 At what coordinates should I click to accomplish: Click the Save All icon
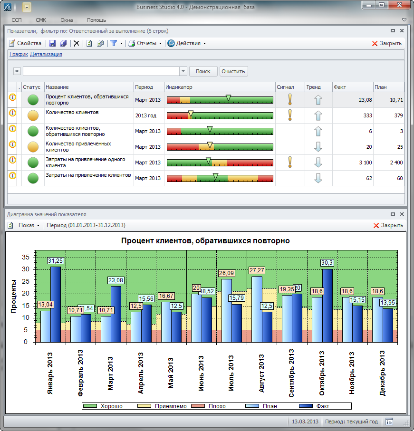pos(63,43)
